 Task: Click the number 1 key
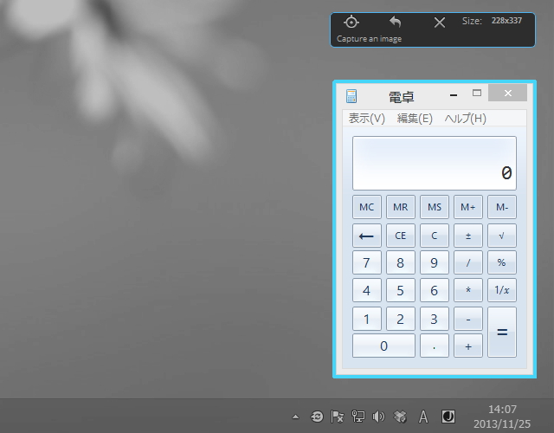[x=367, y=319]
